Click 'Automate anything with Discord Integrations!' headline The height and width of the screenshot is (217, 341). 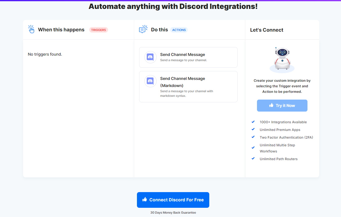coord(173,6)
